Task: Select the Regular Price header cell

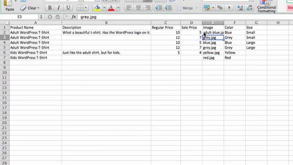Action: 166,27
